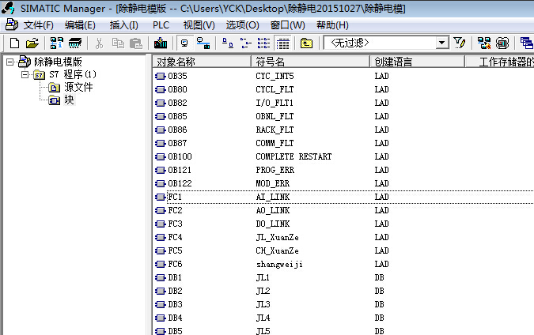
Task: Click the symbol name COMPLETE RESTART
Action: tap(294, 156)
